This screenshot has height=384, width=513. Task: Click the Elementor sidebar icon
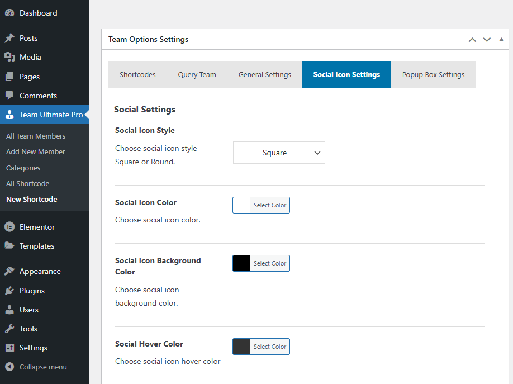pos(9,227)
